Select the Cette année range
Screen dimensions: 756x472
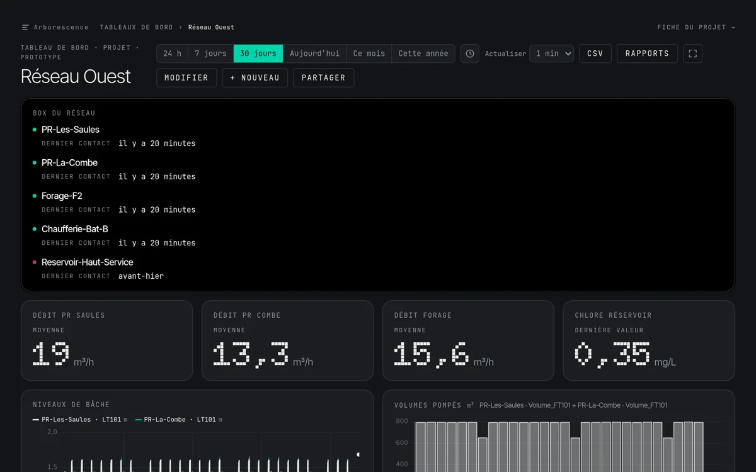coord(423,53)
